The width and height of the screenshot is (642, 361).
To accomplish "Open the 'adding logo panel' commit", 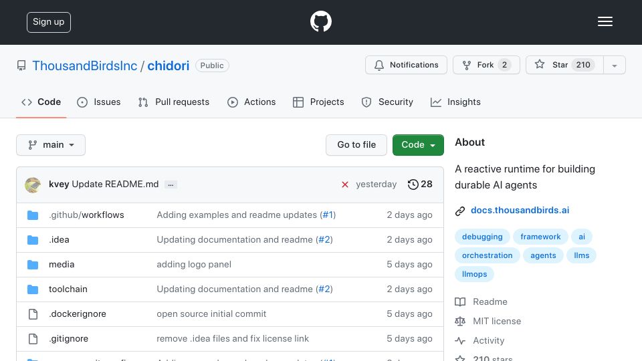I will (x=194, y=265).
